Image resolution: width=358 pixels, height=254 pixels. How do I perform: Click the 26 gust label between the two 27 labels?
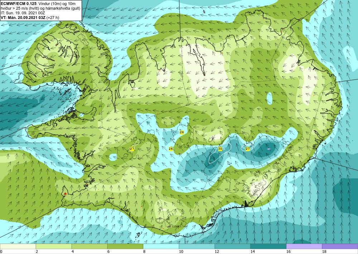[171, 149]
